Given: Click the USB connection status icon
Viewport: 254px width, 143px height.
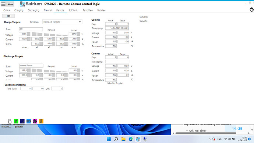Looking at the screenshot, I should 10,121.
